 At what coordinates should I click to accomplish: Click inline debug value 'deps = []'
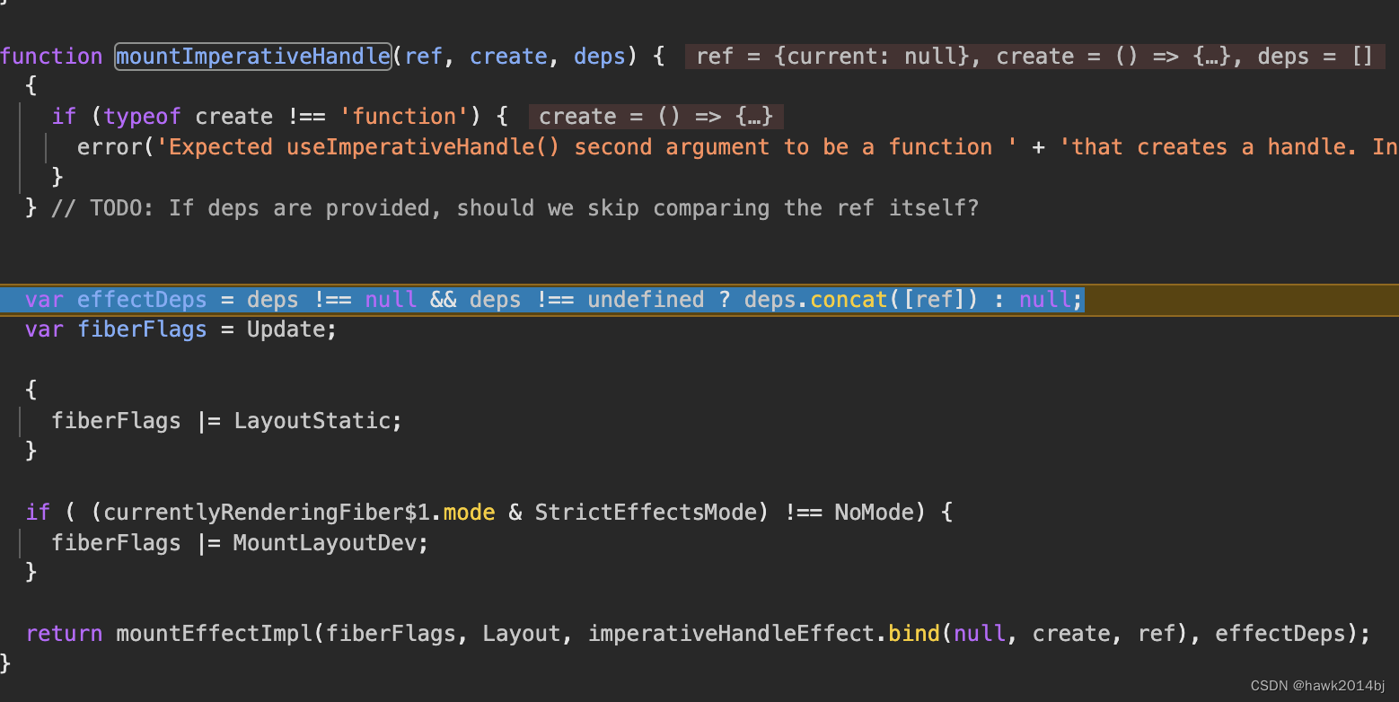[x=1315, y=57]
